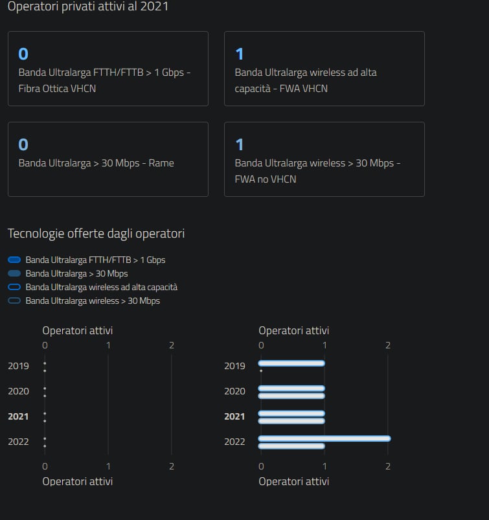Screen dimensions: 489x520
Task: Toggle "Banda Ultralarga wireless ad alta capacità" legend
Action: click(x=101, y=287)
